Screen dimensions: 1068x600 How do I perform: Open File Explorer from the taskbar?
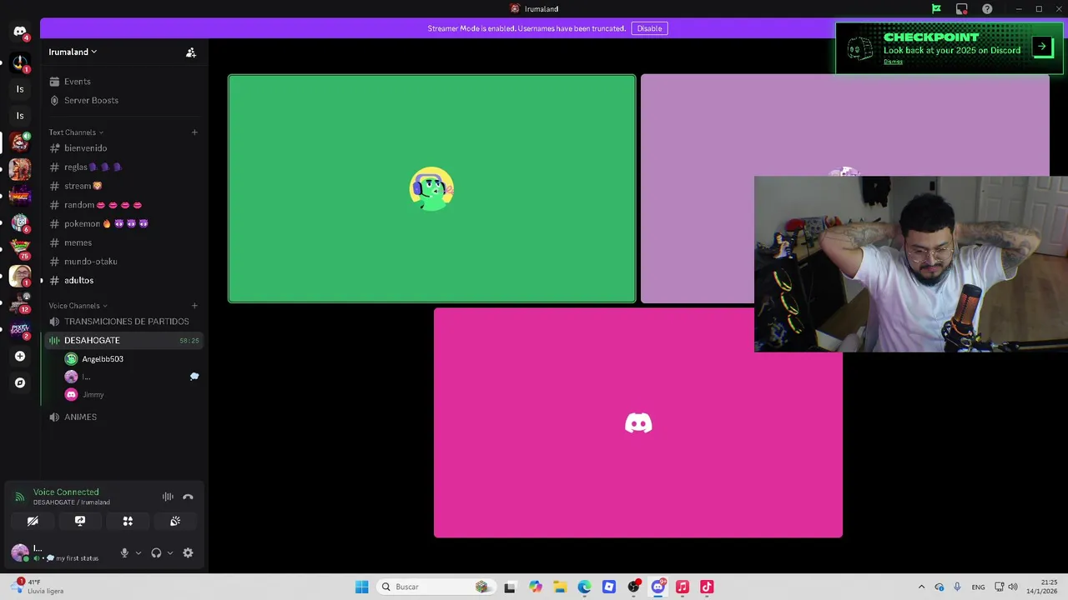(x=560, y=587)
